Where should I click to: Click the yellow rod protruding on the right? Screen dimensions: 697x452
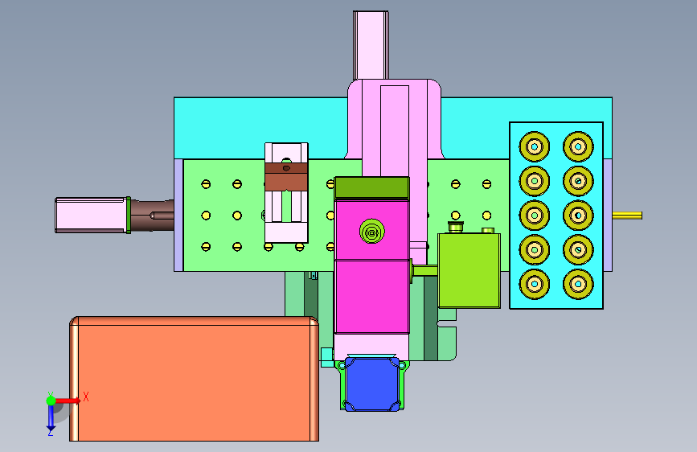627,216
